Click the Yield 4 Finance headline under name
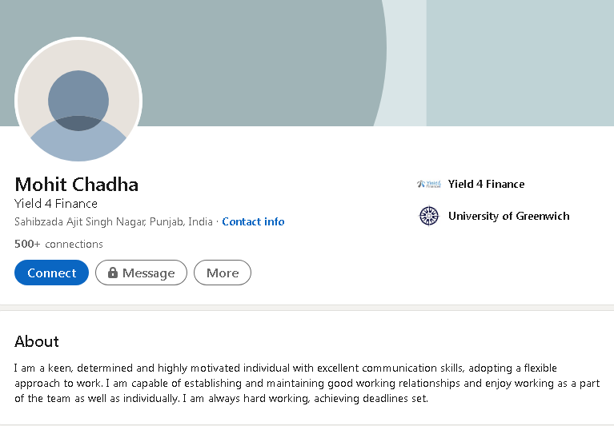 pyautogui.click(x=56, y=204)
